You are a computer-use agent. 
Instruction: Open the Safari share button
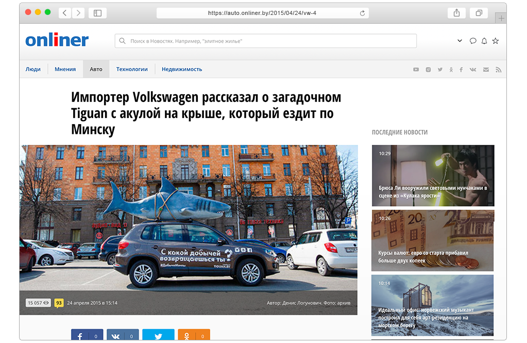coord(456,13)
